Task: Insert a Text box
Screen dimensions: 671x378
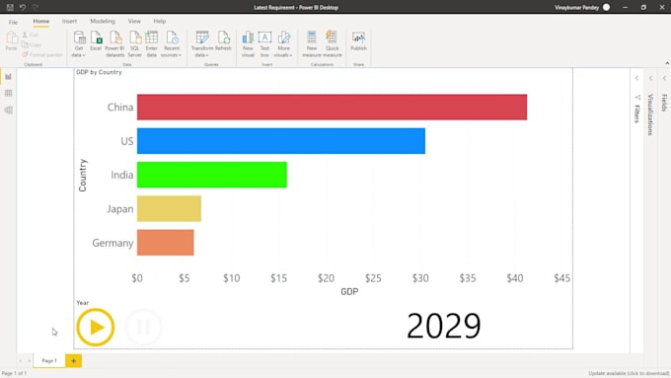Action: 264,43
